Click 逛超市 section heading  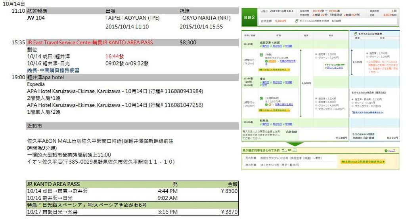34,126
